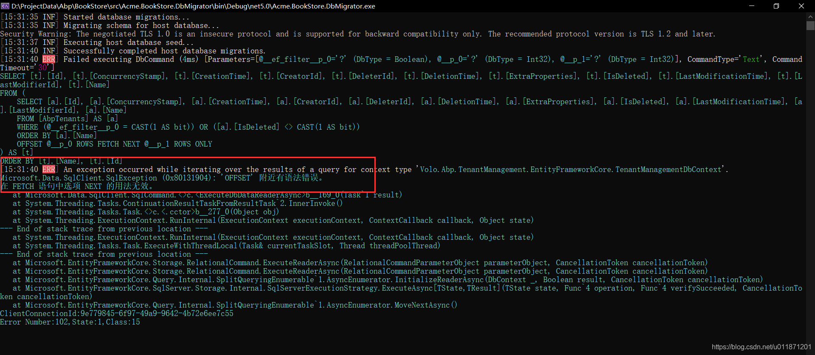Click the 'ClientConnectionId' line
Viewport: 815px width, 355px height.
pos(117,313)
